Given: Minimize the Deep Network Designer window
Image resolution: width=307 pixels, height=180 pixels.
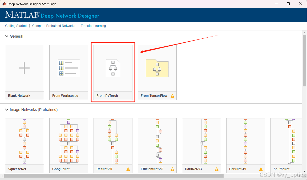Looking at the screenshot, I should [276, 4].
